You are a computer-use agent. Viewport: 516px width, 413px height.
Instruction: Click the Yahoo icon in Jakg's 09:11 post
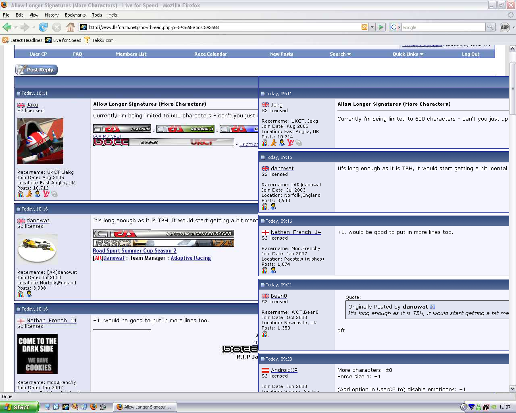[x=290, y=143]
